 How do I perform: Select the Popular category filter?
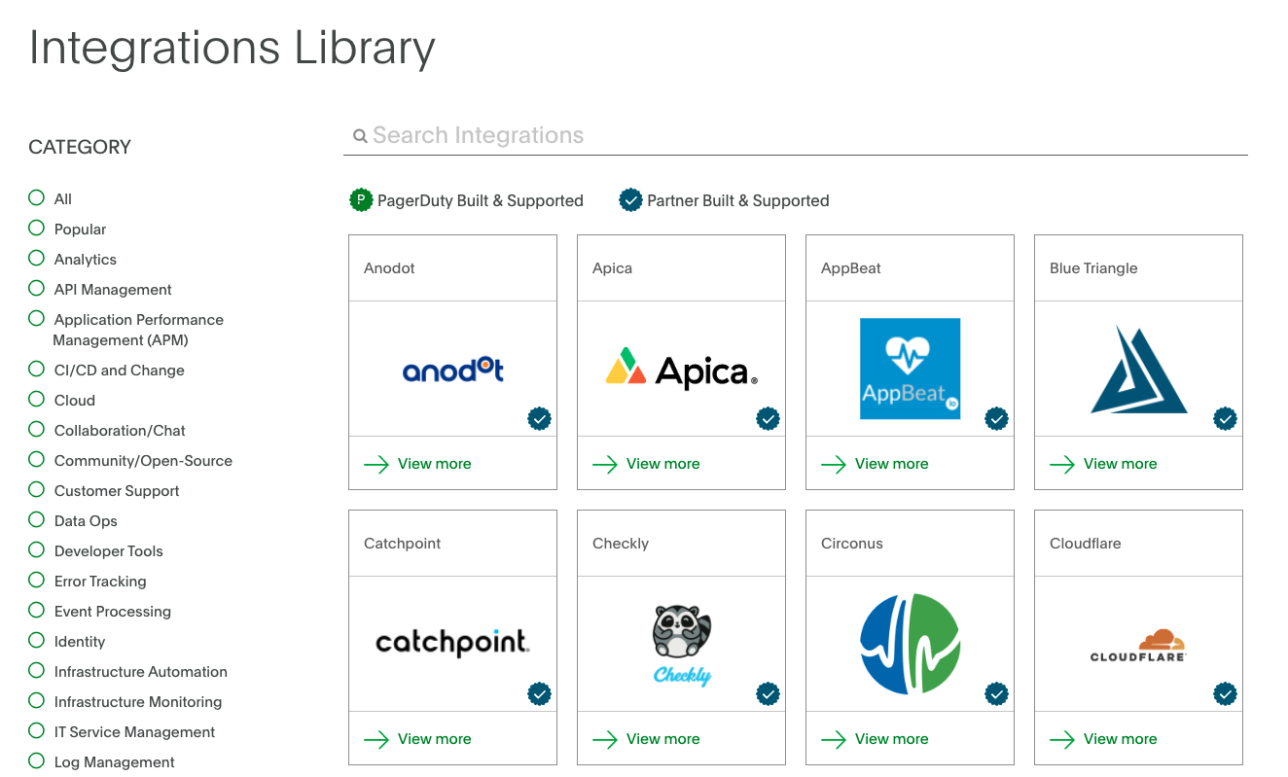tap(36, 229)
